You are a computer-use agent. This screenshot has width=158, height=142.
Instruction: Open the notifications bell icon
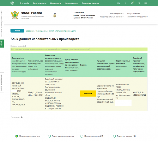[x=132, y=3]
